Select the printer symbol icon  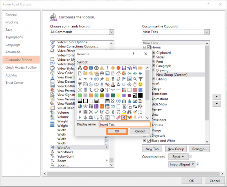tap(102, 73)
